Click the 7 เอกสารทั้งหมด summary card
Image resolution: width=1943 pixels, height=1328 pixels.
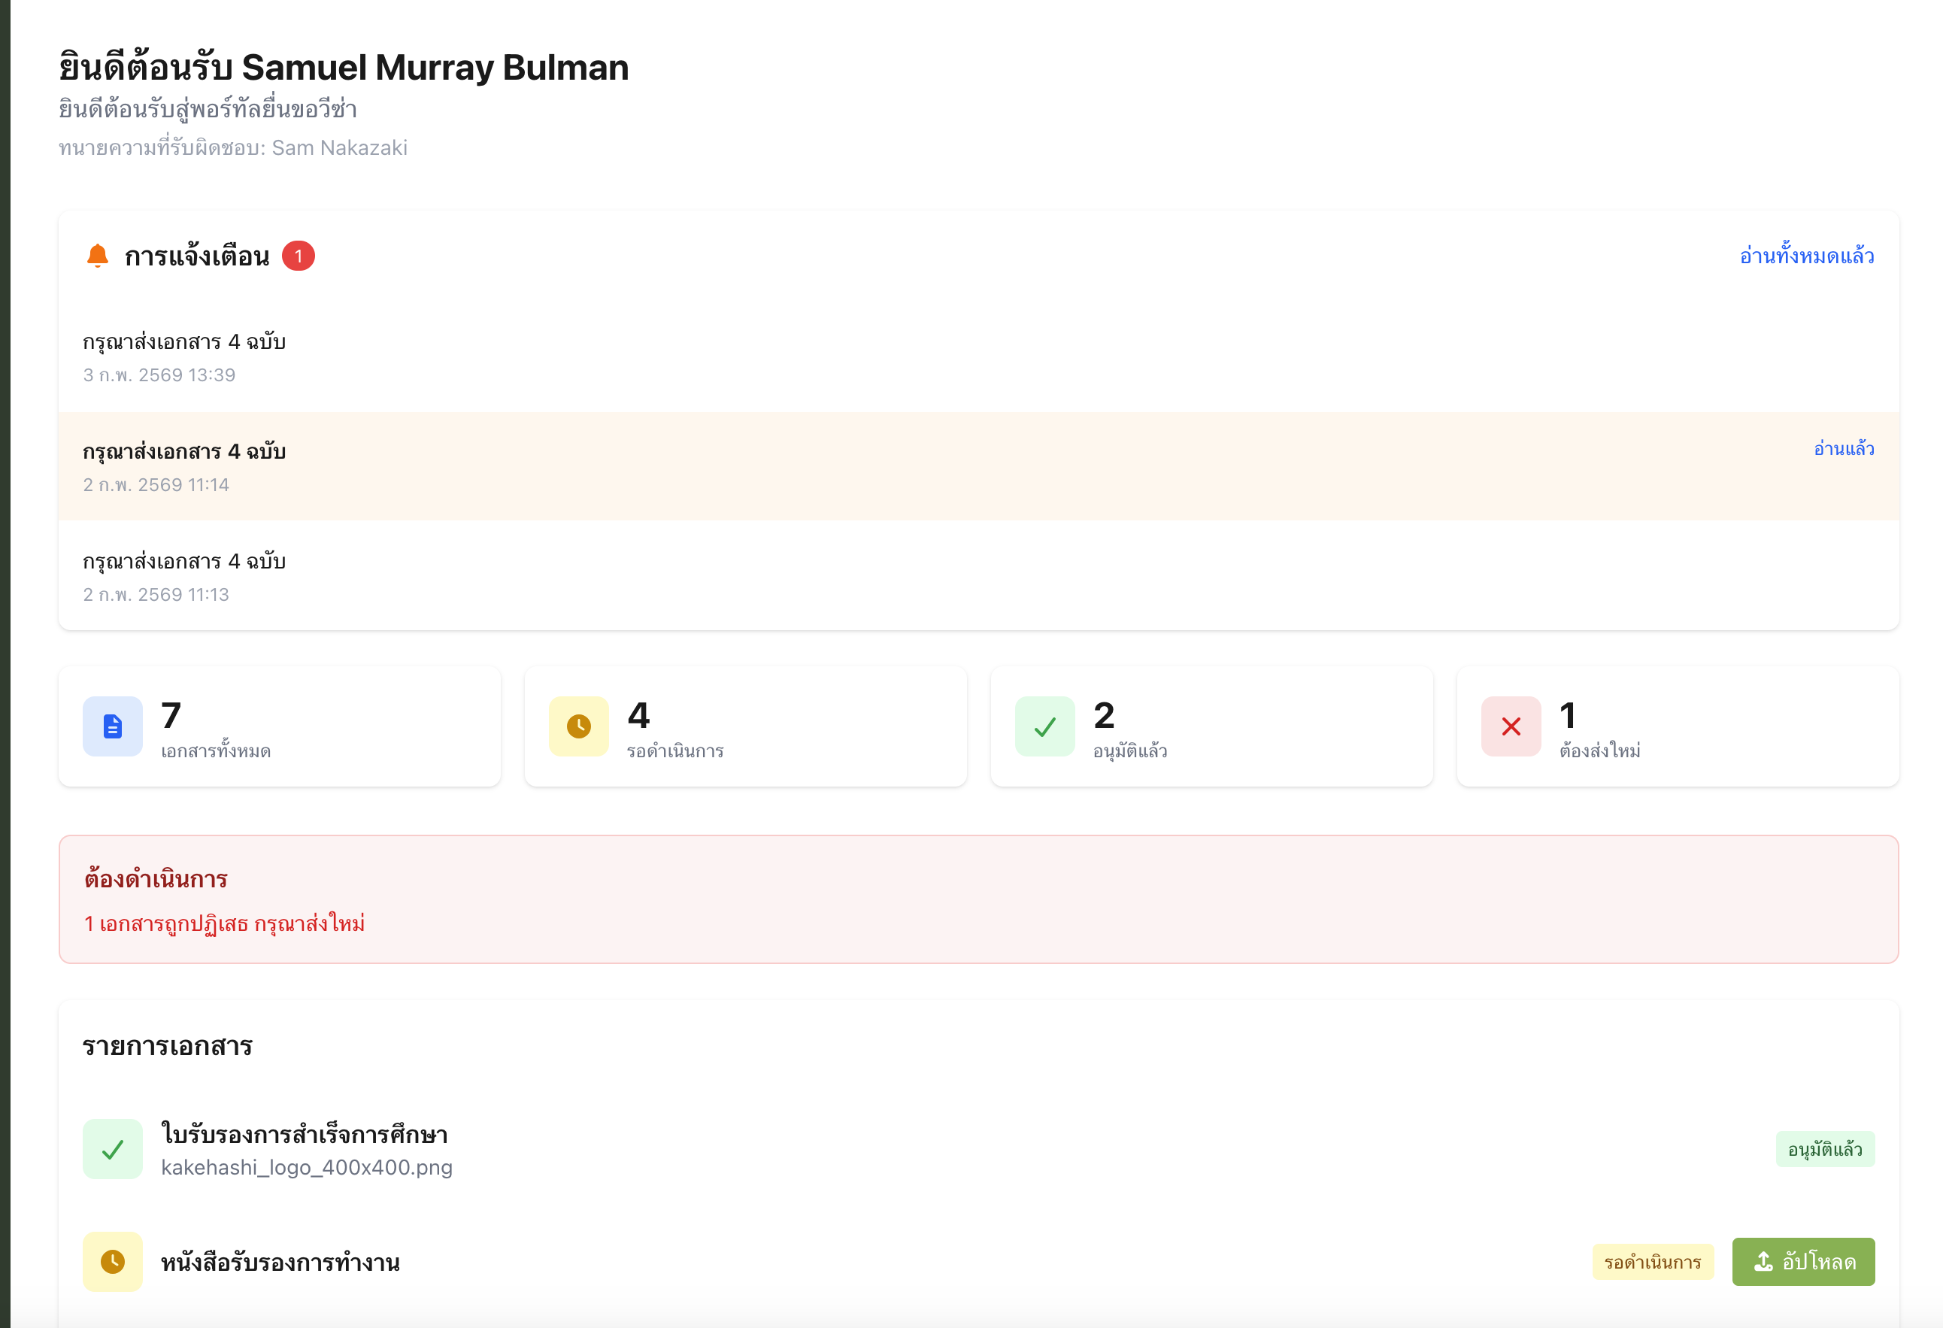(279, 726)
